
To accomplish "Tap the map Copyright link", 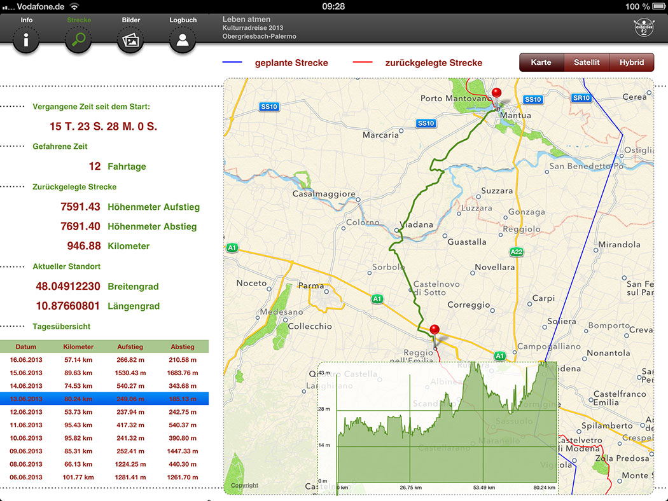I will click(x=244, y=485).
